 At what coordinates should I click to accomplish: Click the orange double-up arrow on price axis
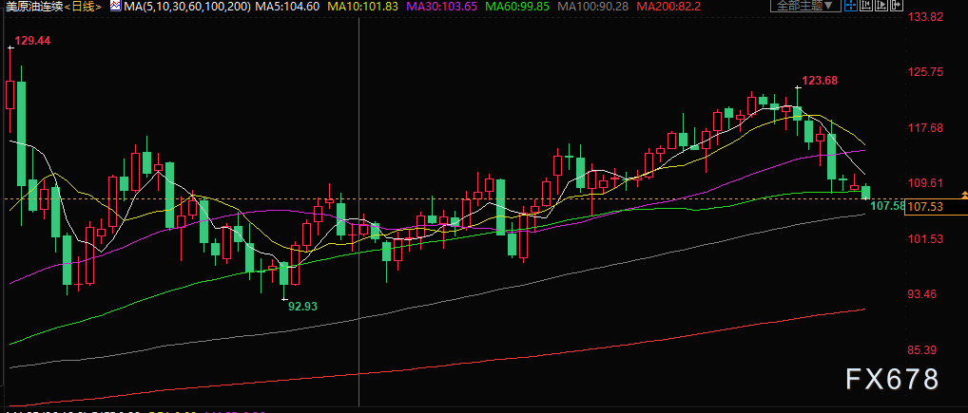[x=964, y=196]
